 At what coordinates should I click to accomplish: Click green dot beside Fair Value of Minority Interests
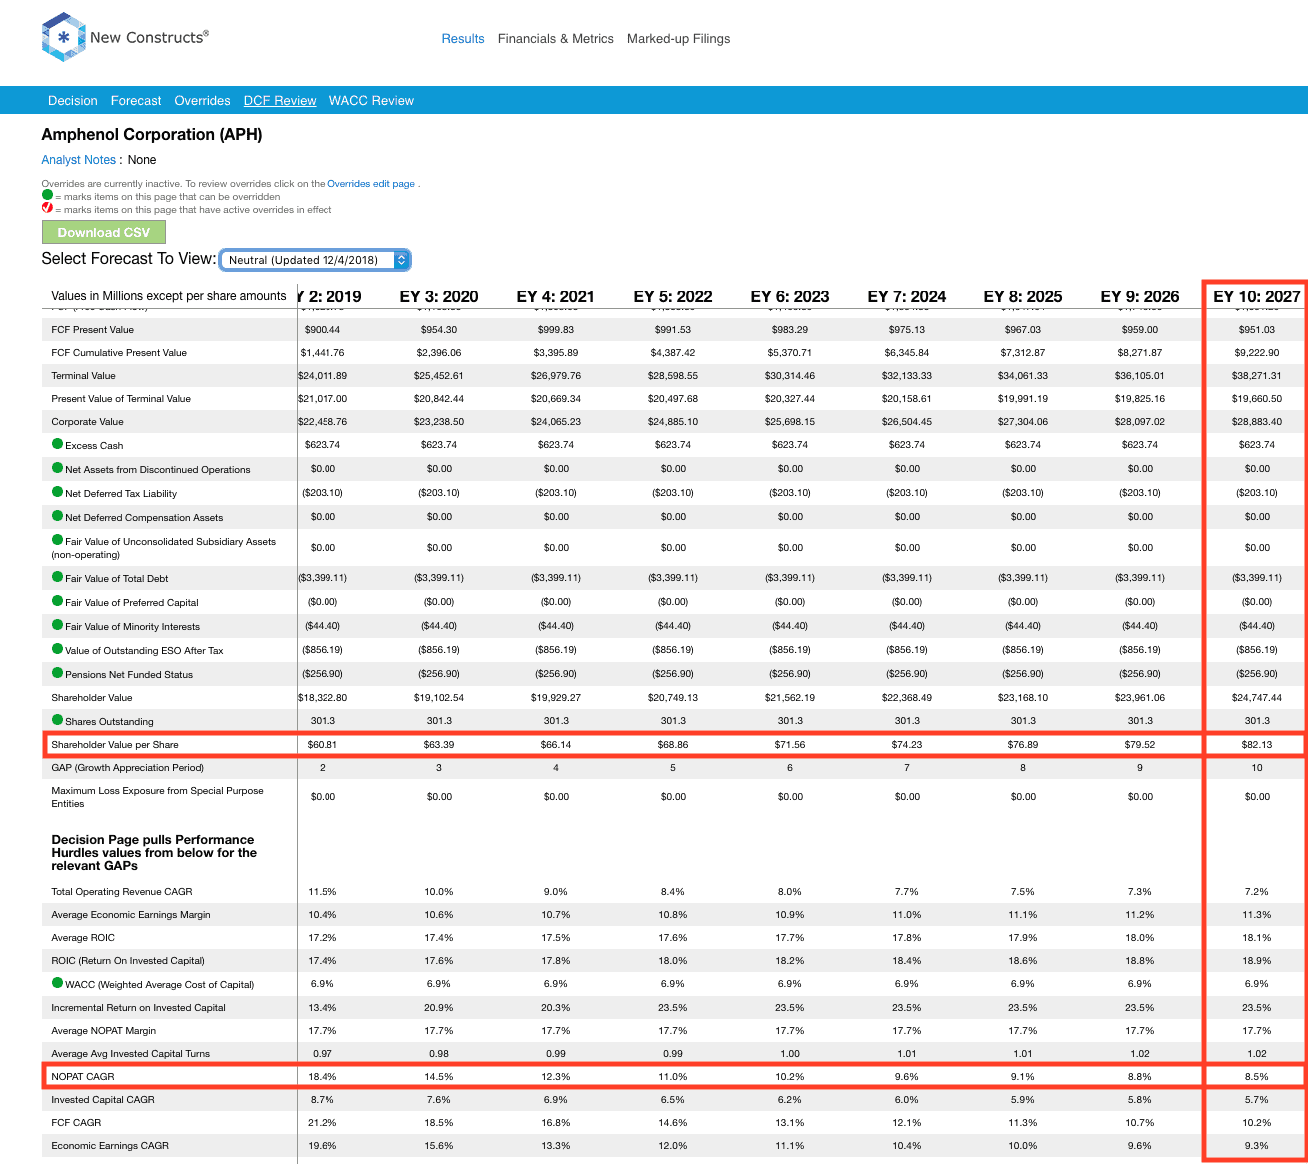(x=57, y=625)
